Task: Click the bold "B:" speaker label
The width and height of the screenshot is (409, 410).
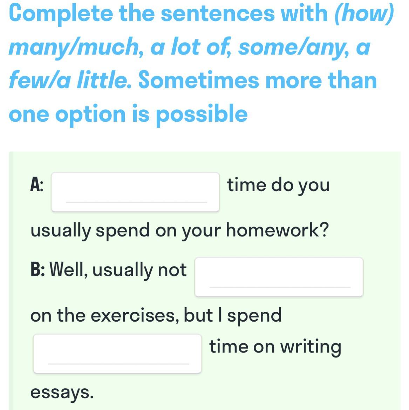Action: click(x=37, y=270)
